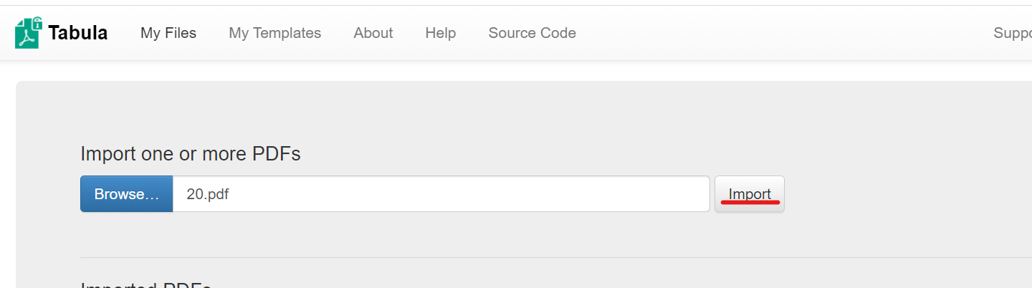Click the cut-off Imported PDFs heading
Screen dimensions: 1032x288
(146, 284)
